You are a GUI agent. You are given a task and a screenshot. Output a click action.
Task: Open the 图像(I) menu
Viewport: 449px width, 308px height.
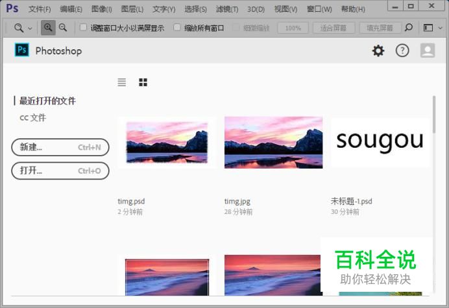click(x=102, y=9)
